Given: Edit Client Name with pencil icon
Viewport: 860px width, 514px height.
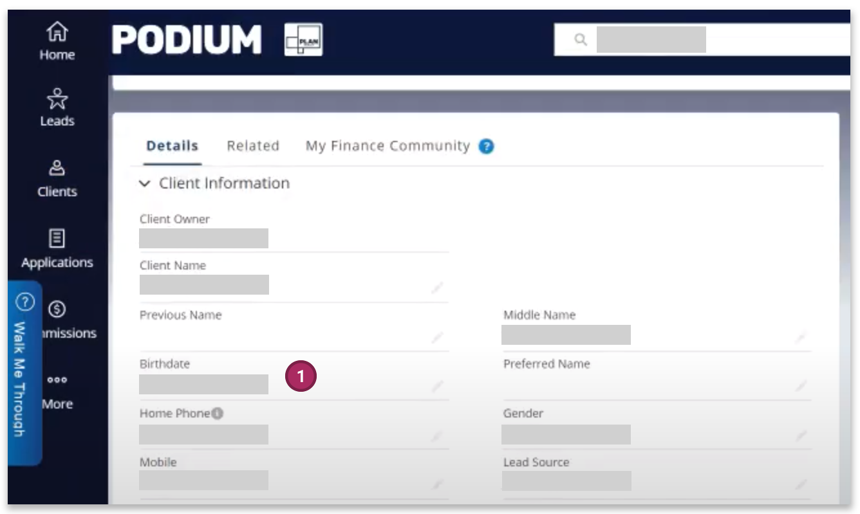Looking at the screenshot, I should click(x=437, y=288).
